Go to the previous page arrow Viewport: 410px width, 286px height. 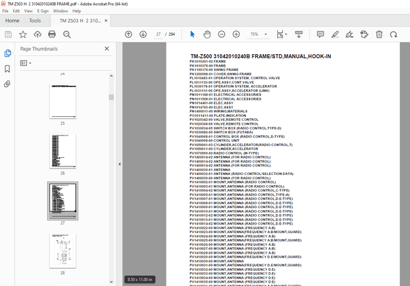point(128,34)
